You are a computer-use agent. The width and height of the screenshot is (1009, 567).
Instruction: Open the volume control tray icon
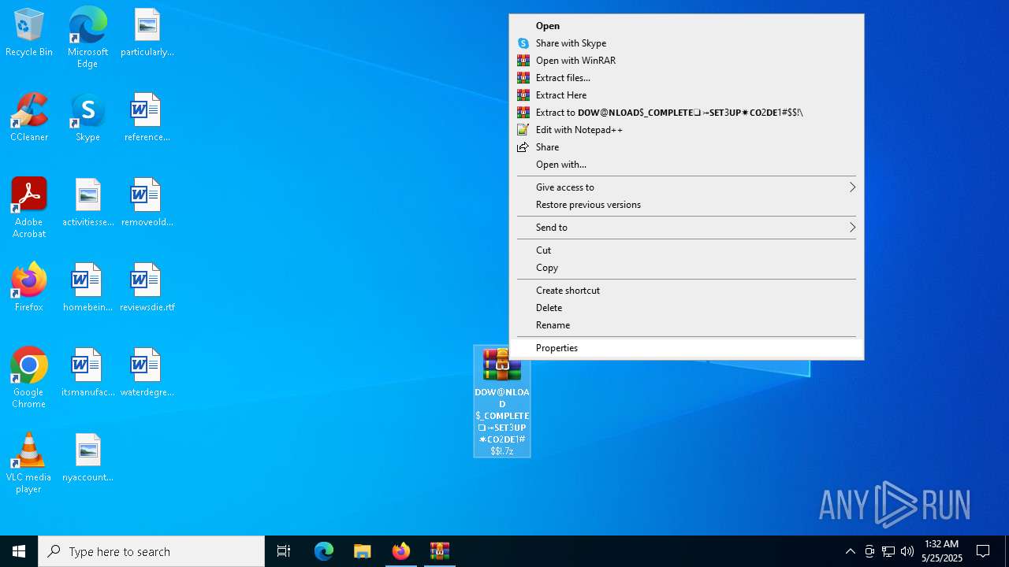coord(907,551)
